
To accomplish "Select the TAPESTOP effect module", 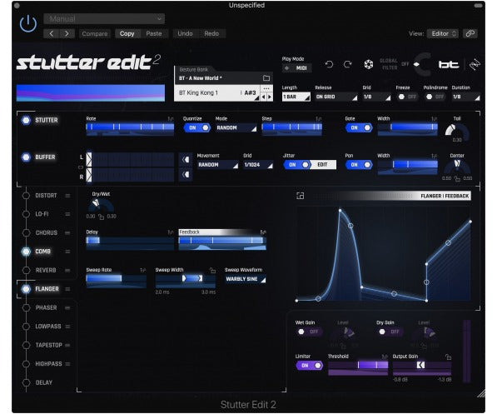I will pyautogui.click(x=48, y=345).
